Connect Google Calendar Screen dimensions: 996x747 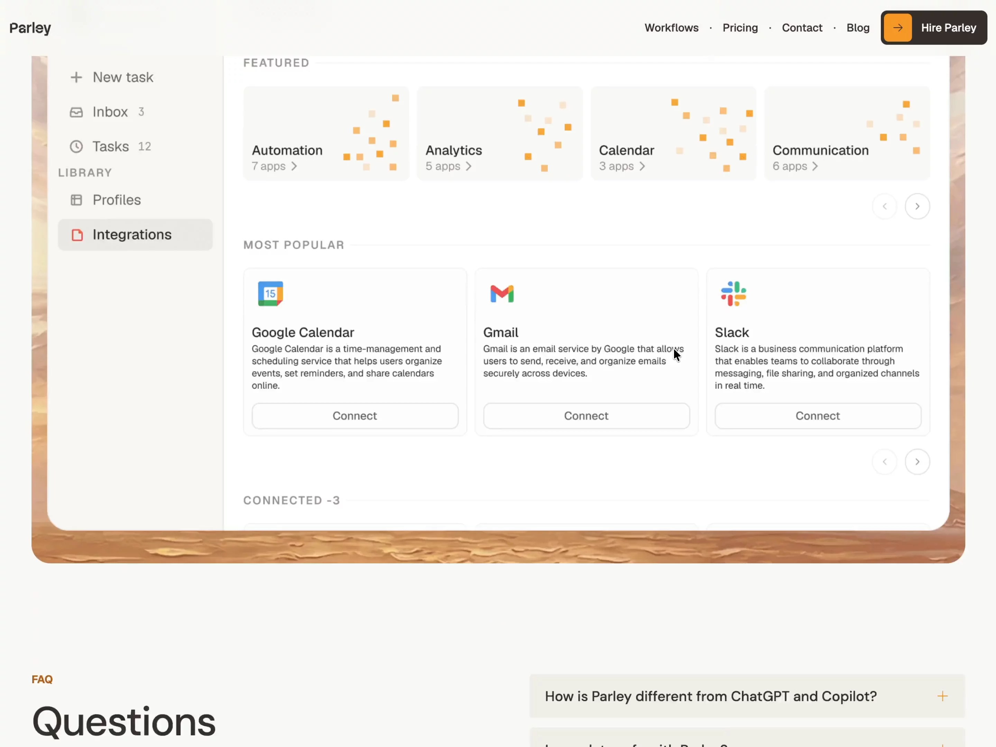click(355, 416)
